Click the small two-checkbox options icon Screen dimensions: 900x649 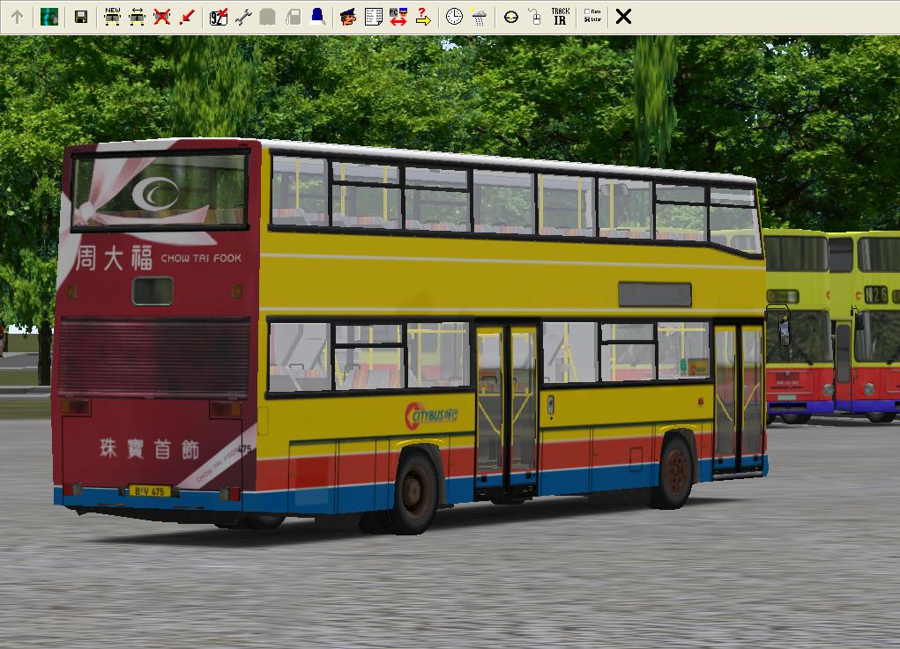click(x=592, y=16)
